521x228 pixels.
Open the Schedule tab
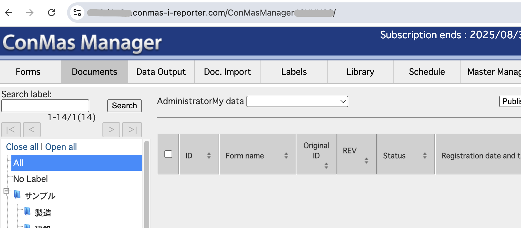tap(427, 72)
